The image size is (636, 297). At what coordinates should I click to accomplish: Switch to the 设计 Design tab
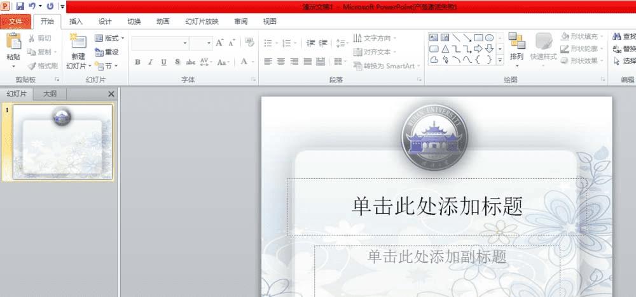coord(105,22)
